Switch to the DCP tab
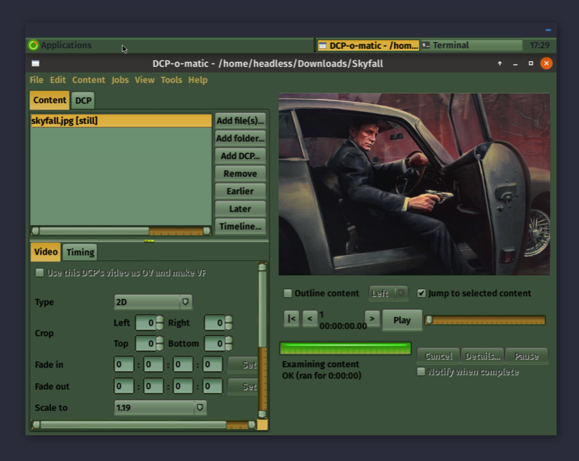The height and width of the screenshot is (461, 579). coord(83,101)
